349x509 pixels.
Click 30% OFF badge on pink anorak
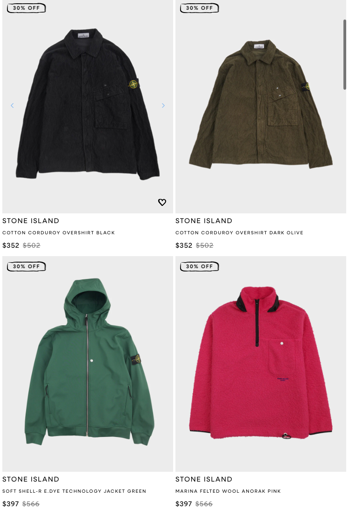click(x=200, y=266)
